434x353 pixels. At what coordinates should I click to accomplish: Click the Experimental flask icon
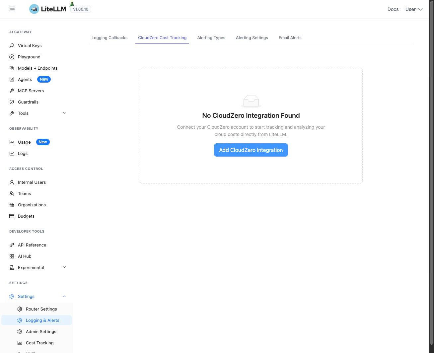pos(12,267)
